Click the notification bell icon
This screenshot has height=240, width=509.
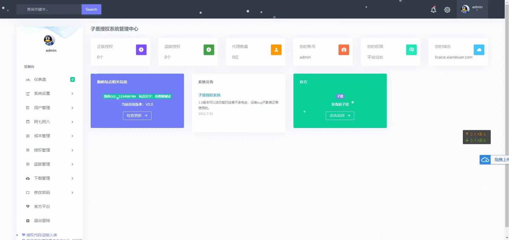click(x=433, y=10)
